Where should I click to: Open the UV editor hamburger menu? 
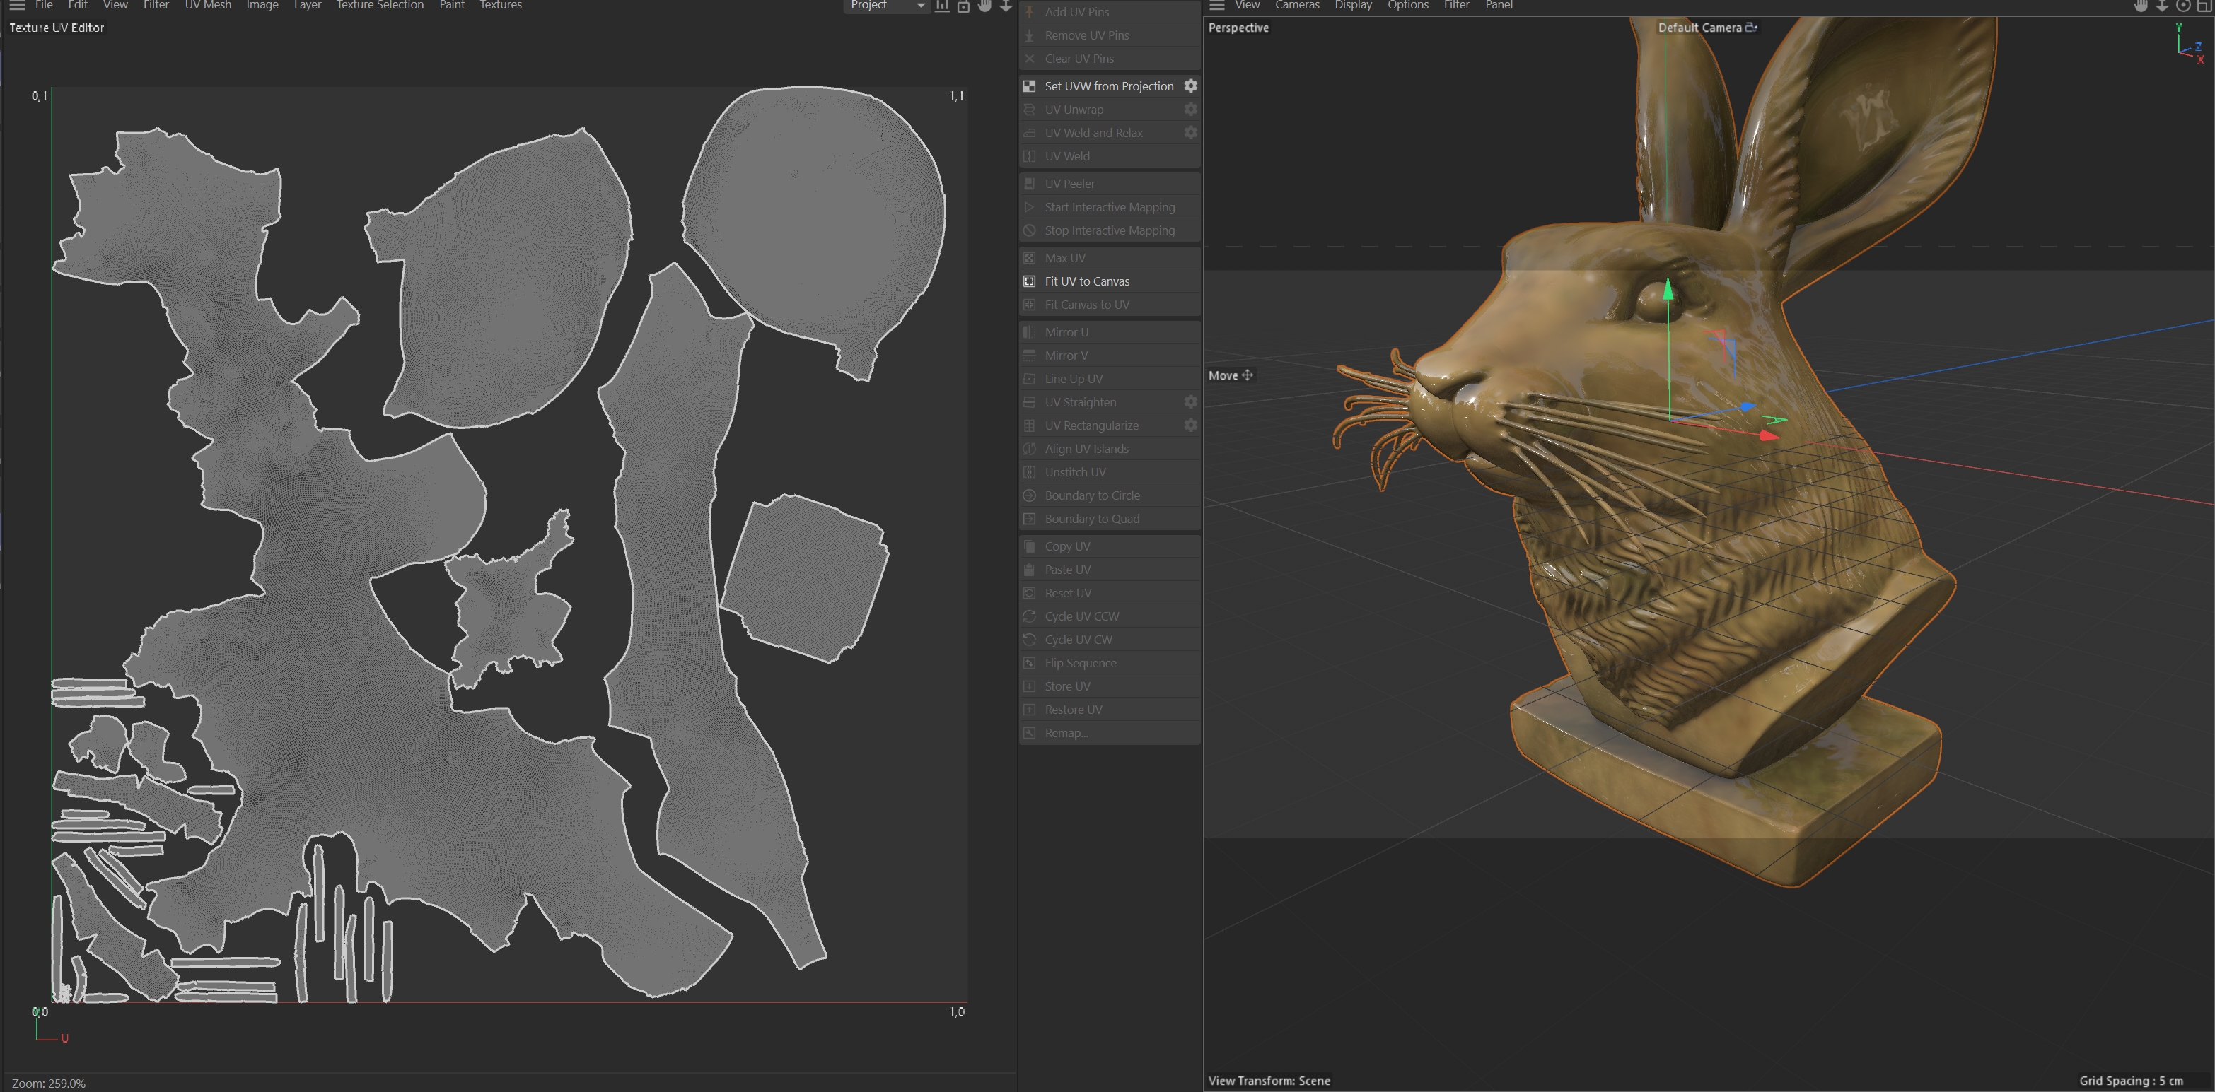[16, 5]
